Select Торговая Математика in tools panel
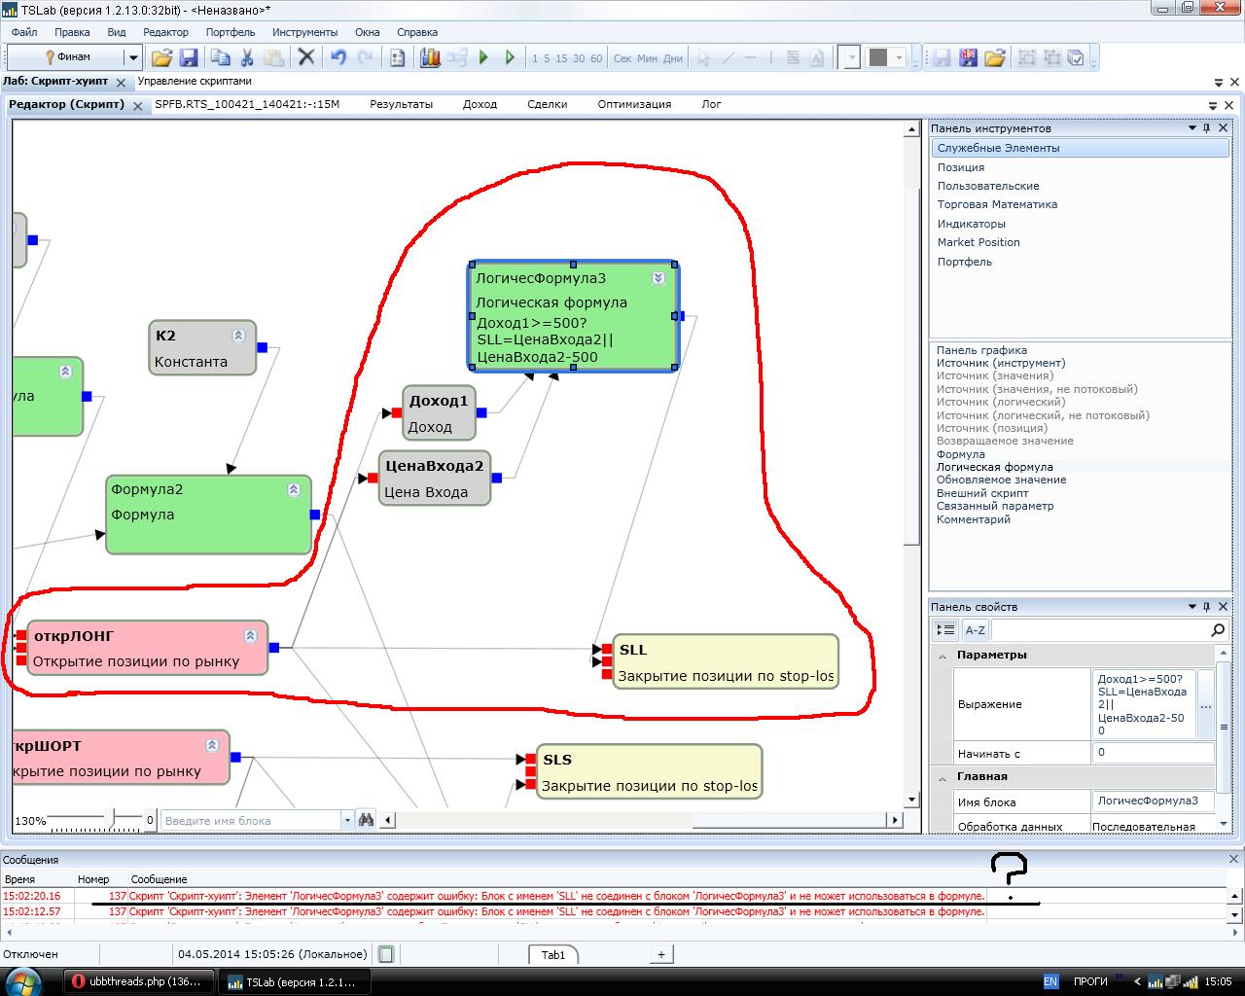1245x996 pixels. tap(997, 204)
